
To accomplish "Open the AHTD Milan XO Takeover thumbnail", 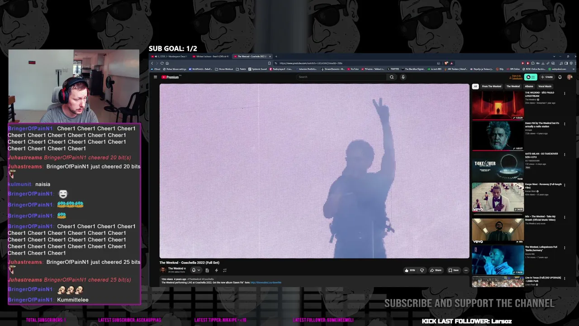I will [x=498, y=167].
